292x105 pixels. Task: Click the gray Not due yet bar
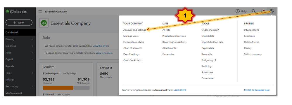[82, 88]
